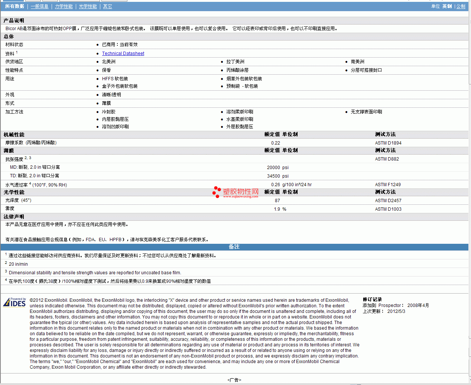Click the ASTM F1249 test method

pyautogui.click(x=388, y=185)
